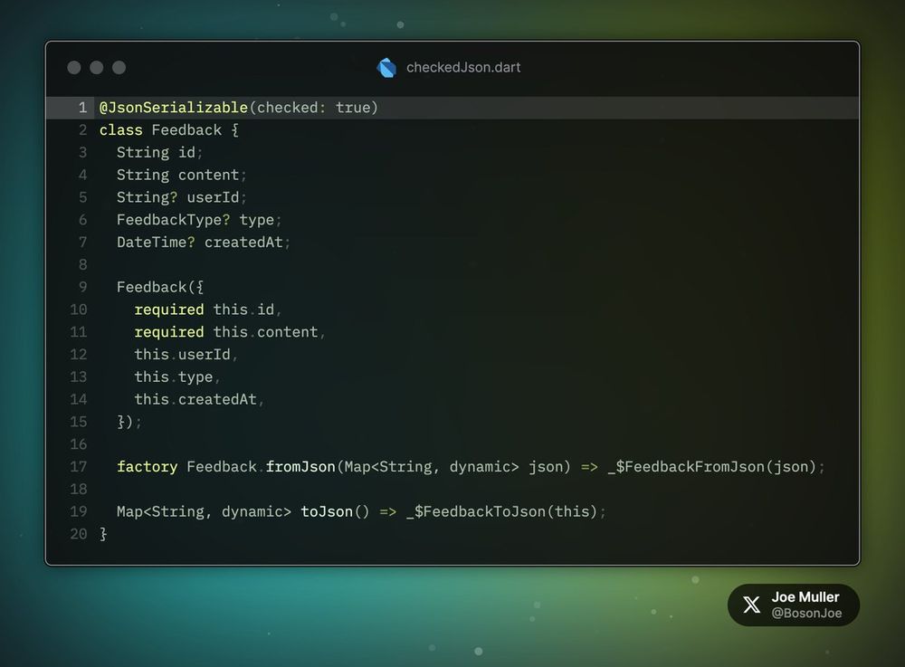The width and height of the screenshot is (905, 667).
Task: Click line number 8 in gutter
Action: coord(82,265)
